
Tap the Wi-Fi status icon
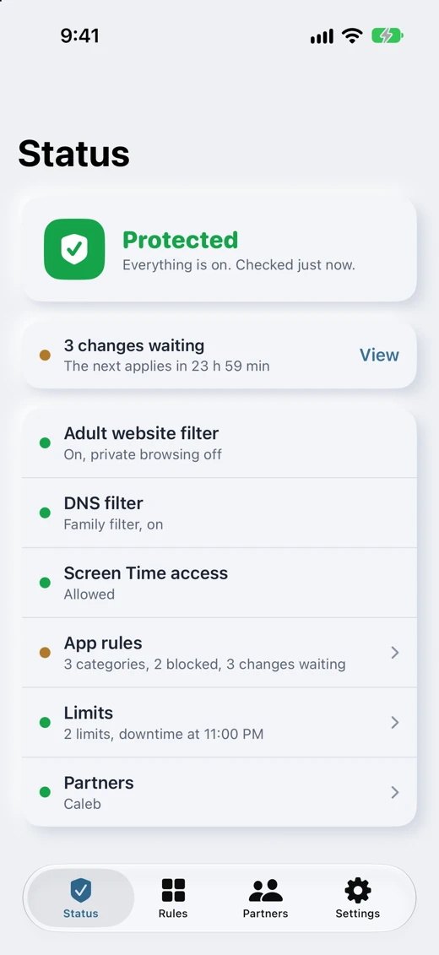[352, 36]
